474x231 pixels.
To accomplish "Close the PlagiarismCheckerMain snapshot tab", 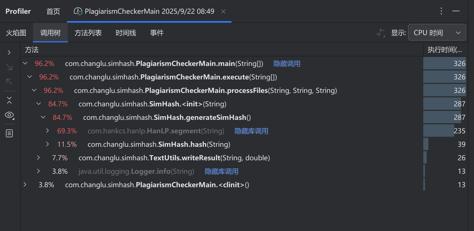I will point(223,12).
